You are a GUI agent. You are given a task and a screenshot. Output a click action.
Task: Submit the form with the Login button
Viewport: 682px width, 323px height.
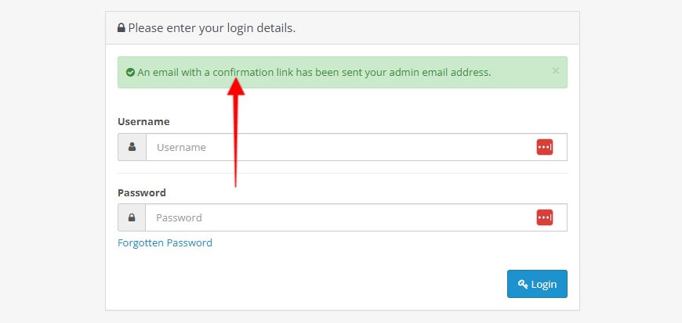(537, 284)
